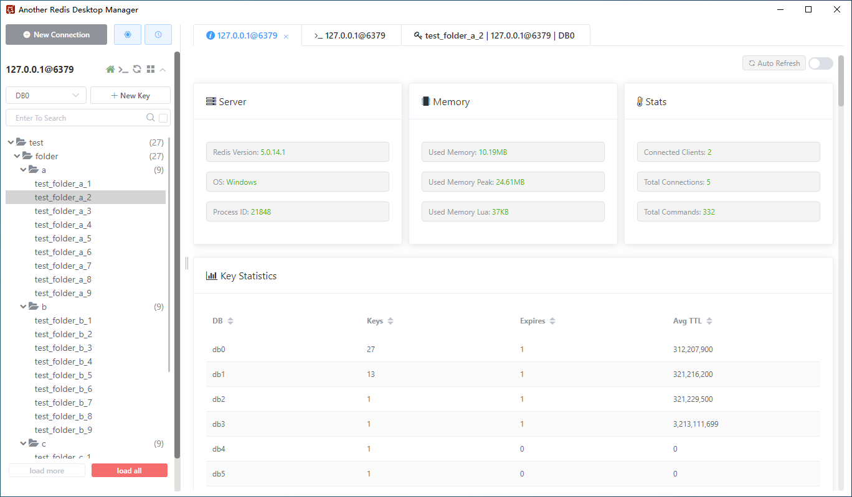
Task: Click the db3 row label
Action: click(x=219, y=424)
